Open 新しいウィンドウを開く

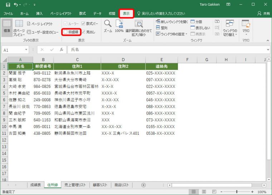172,22
